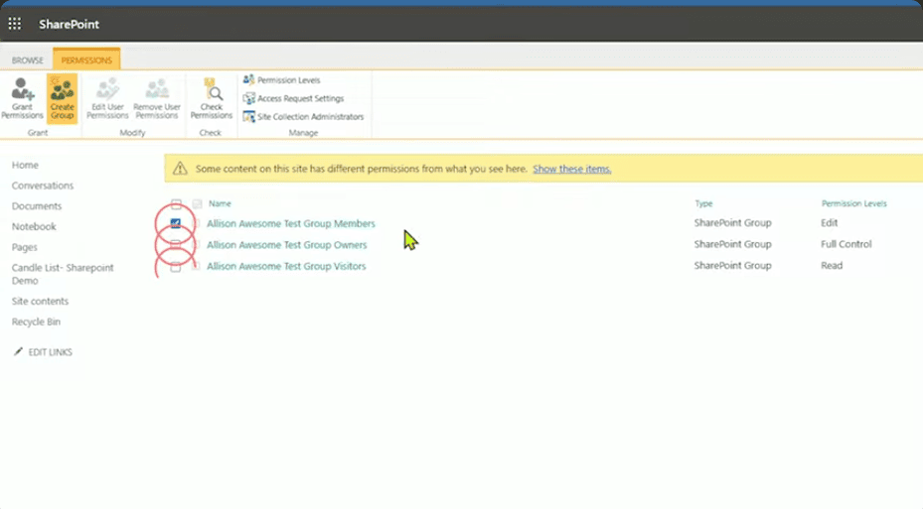Click SharePoint Group type in Owners row

(x=733, y=244)
